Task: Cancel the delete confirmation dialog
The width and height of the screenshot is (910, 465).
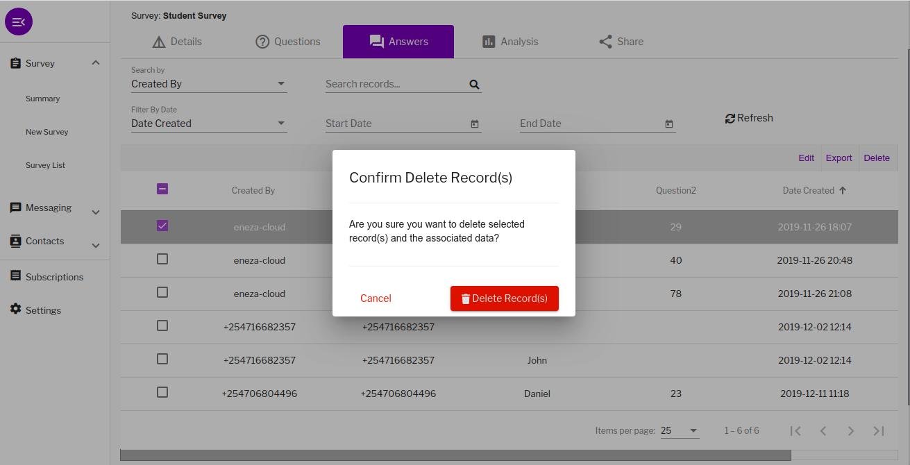Action: pos(376,298)
